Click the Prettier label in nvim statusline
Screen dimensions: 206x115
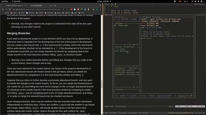[x=121, y=106]
